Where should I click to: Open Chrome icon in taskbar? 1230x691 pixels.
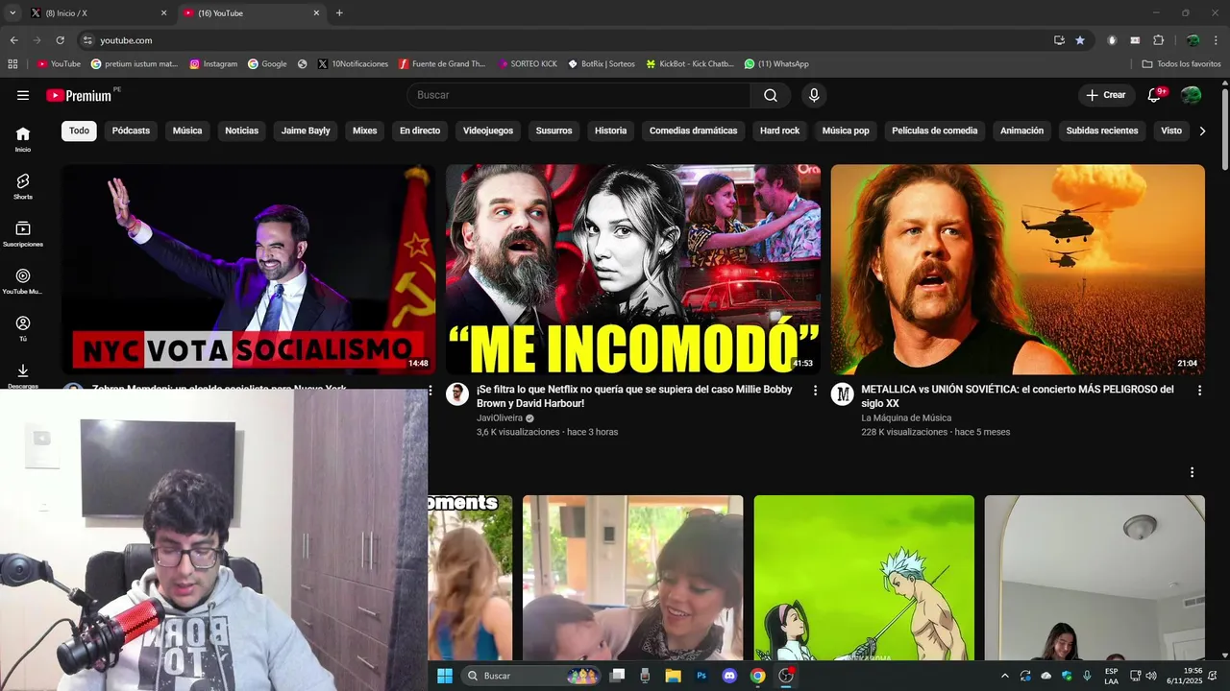click(757, 676)
